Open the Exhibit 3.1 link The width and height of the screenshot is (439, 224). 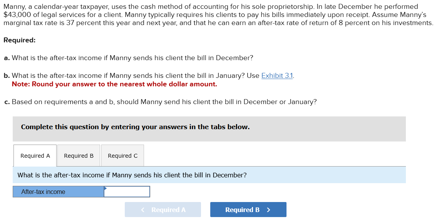pos(277,76)
